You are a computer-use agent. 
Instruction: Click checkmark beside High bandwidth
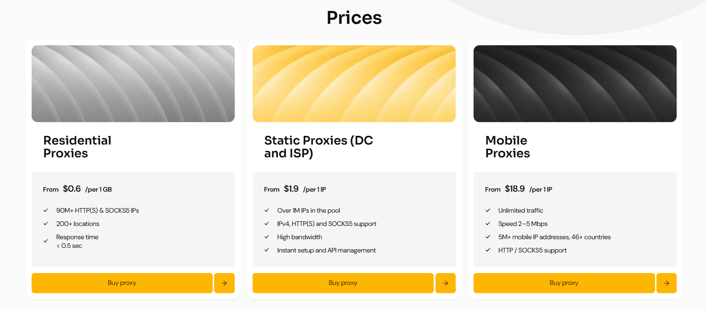pos(267,237)
